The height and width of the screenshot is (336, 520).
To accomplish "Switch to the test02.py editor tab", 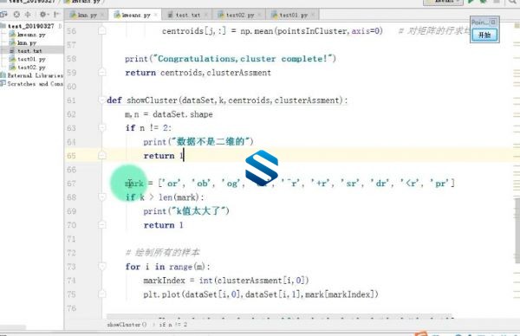I will coord(239,16).
